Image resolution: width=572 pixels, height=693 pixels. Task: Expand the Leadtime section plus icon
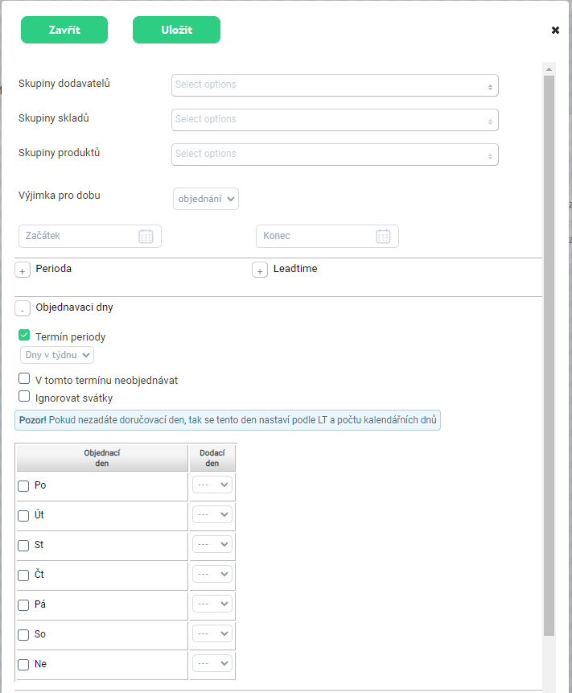(260, 270)
